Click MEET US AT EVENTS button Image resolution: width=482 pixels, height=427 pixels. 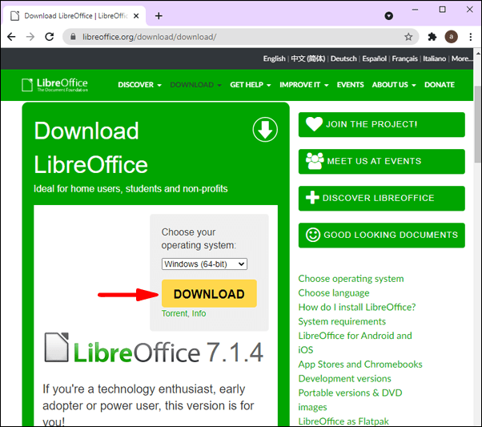click(381, 161)
